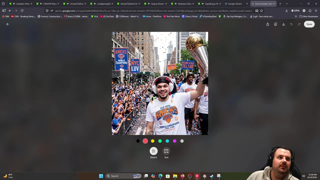320x180 pixels.
Task: Open the Windows Start menu
Action: click(x=101, y=176)
